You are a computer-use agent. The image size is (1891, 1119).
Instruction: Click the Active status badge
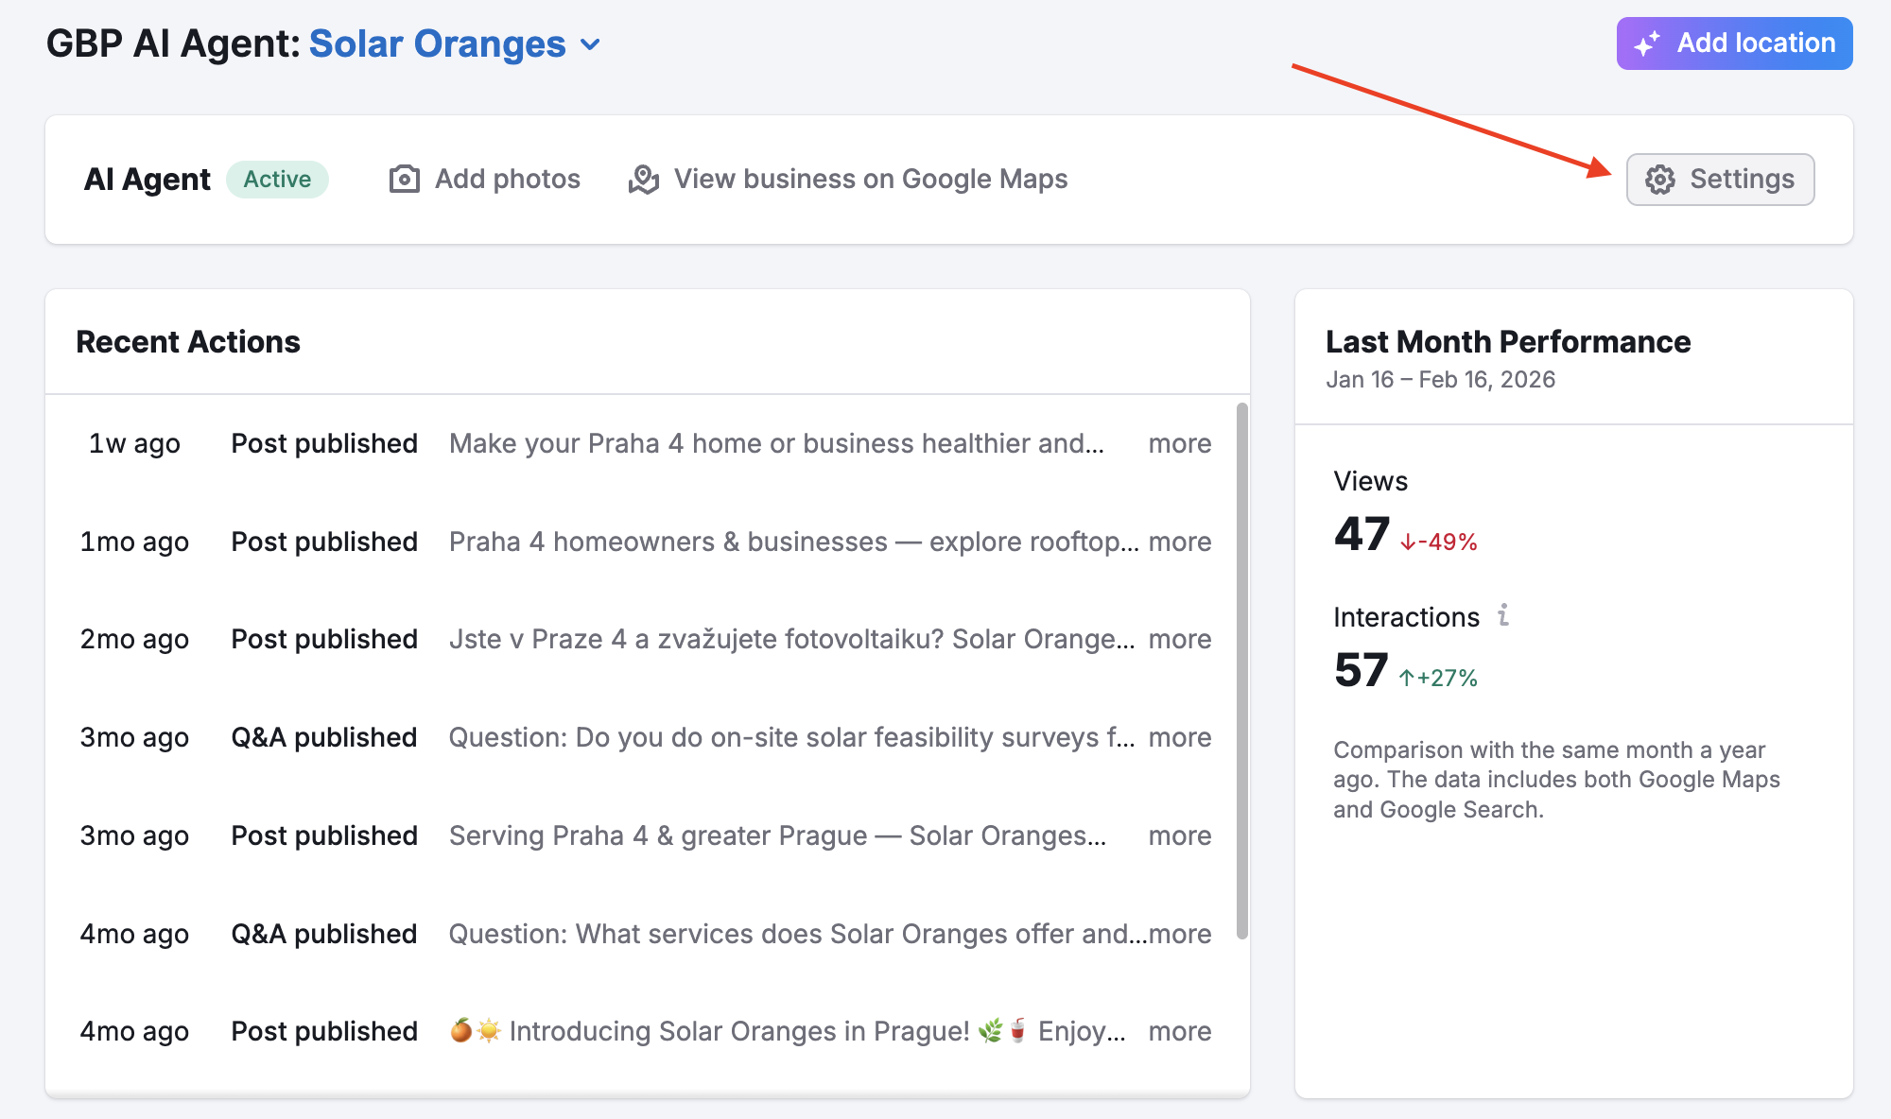(277, 179)
